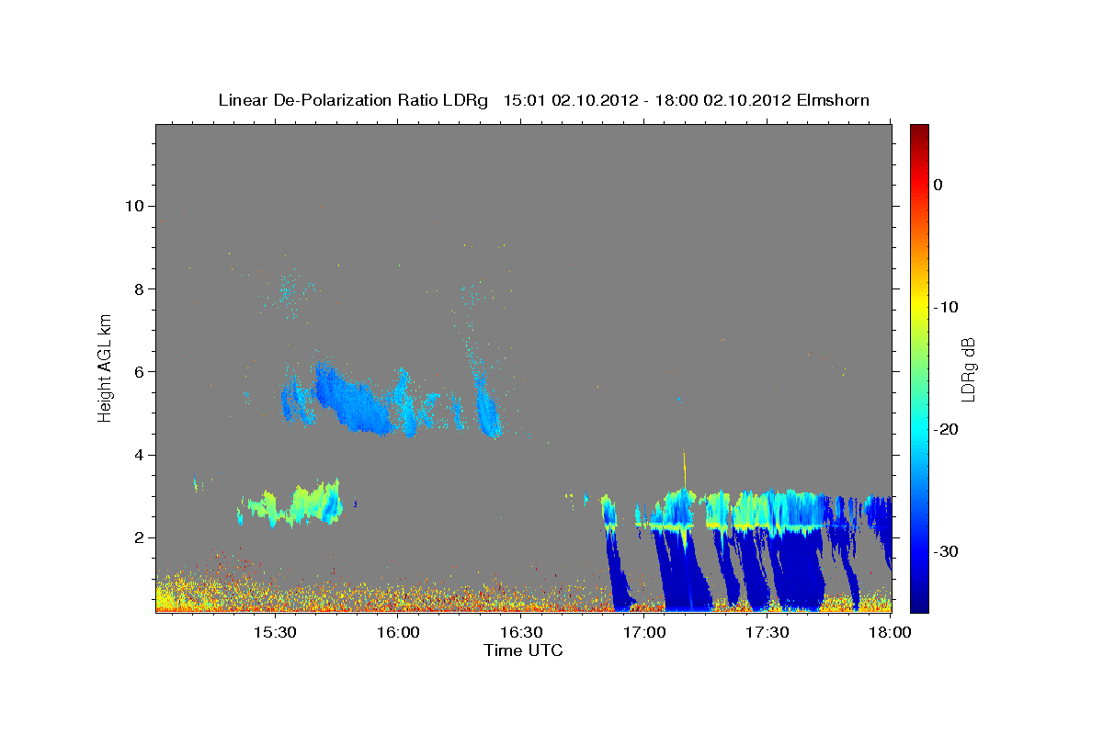The width and height of the screenshot is (1103, 735).
Task: Click the 17:30 time tick label
Action: (x=768, y=633)
